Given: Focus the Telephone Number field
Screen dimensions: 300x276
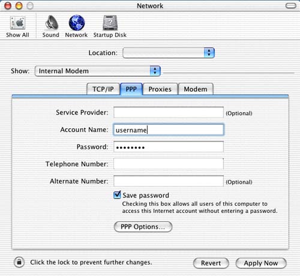Looking at the screenshot, I should coord(169,164).
